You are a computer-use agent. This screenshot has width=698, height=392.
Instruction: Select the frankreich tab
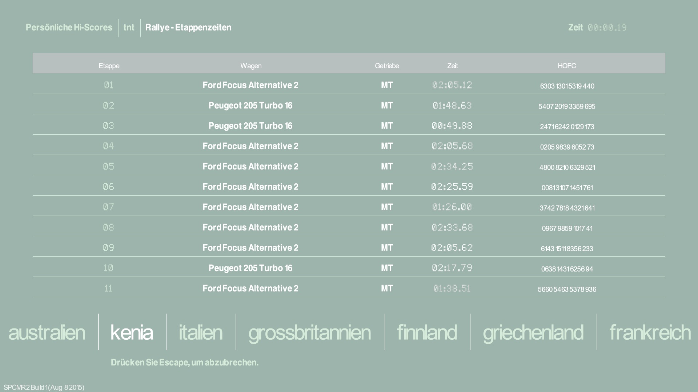pyautogui.click(x=650, y=332)
